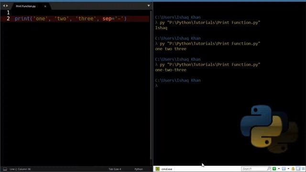The width and height of the screenshot is (306, 172).
Task: Open the tab list dropdown arrow
Action: [x=149, y=6]
